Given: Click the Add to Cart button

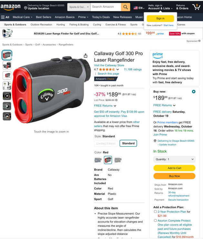Looking at the screenshot, I should point(174,168).
